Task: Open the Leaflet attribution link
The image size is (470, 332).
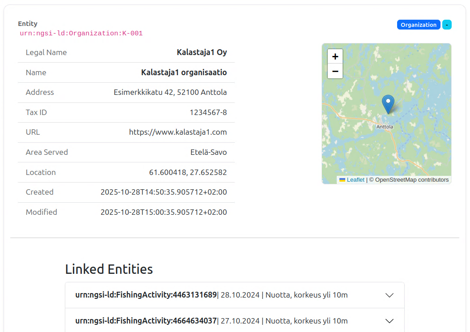Action: [x=356, y=180]
